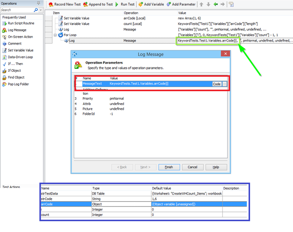
Task: Click the Next button
Action: 146,167
